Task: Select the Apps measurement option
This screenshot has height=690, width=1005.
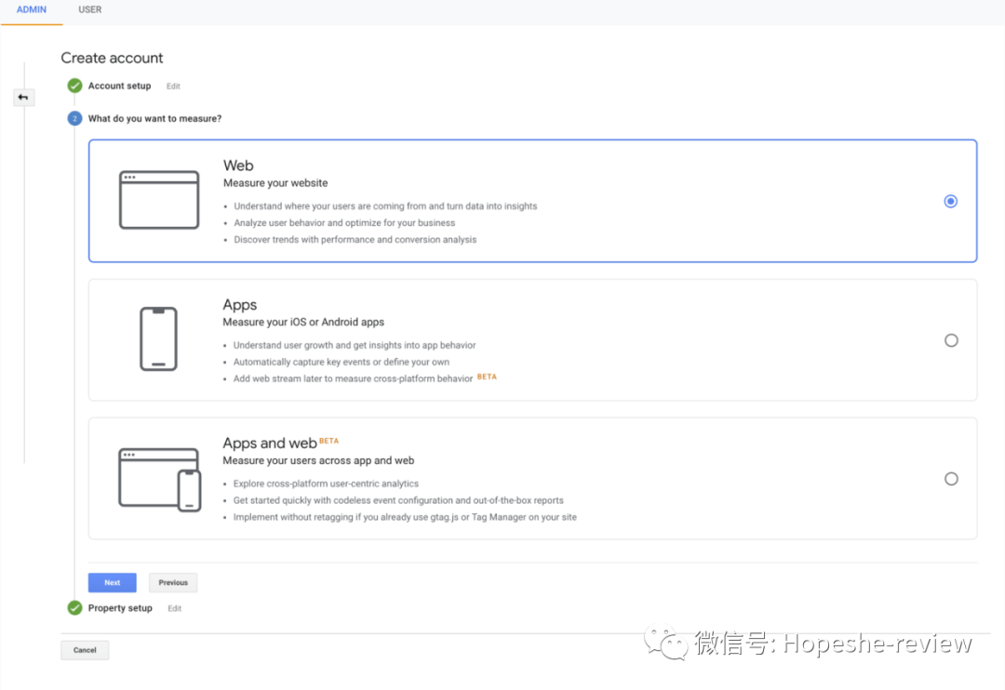Action: click(x=951, y=340)
